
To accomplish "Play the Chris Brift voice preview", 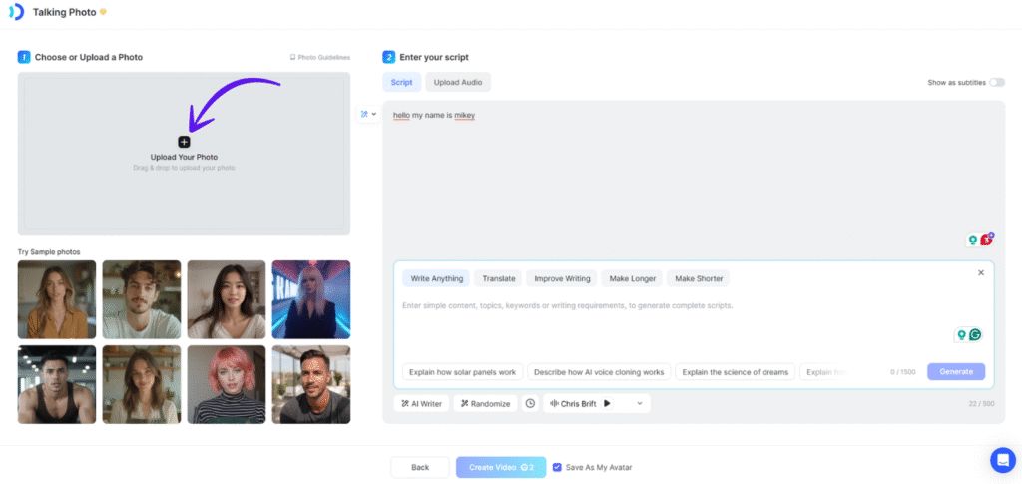I will tap(607, 404).
